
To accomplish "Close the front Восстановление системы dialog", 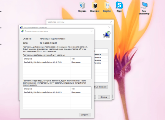I will (x=92, y=31).
